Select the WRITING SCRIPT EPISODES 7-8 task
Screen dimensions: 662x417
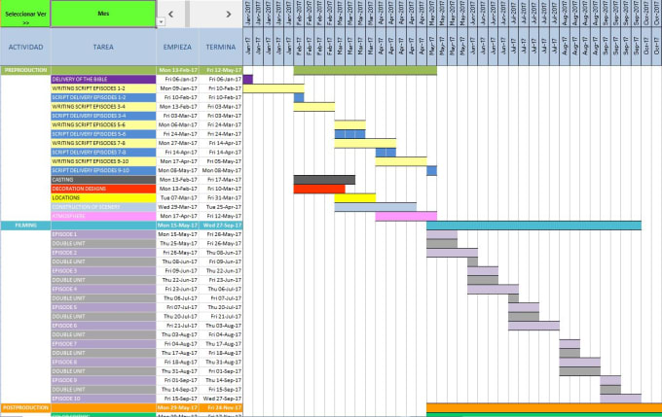point(103,143)
